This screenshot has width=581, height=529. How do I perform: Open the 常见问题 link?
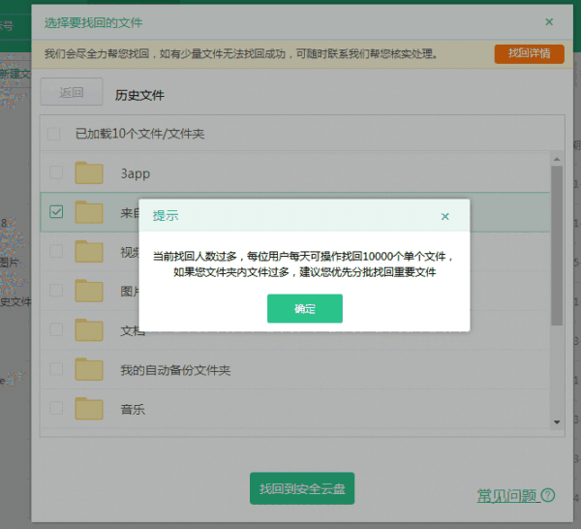(x=506, y=496)
